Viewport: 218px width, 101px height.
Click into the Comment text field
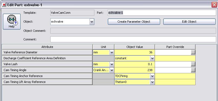(x=133, y=39)
